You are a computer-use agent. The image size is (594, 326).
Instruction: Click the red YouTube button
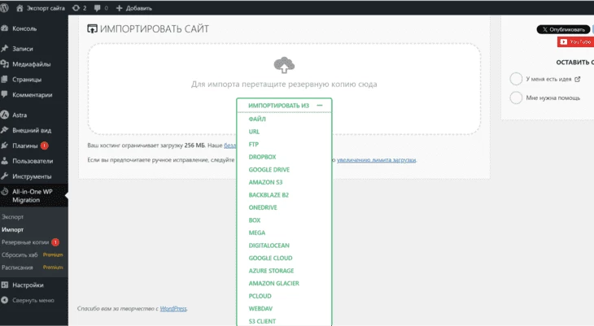click(x=575, y=41)
